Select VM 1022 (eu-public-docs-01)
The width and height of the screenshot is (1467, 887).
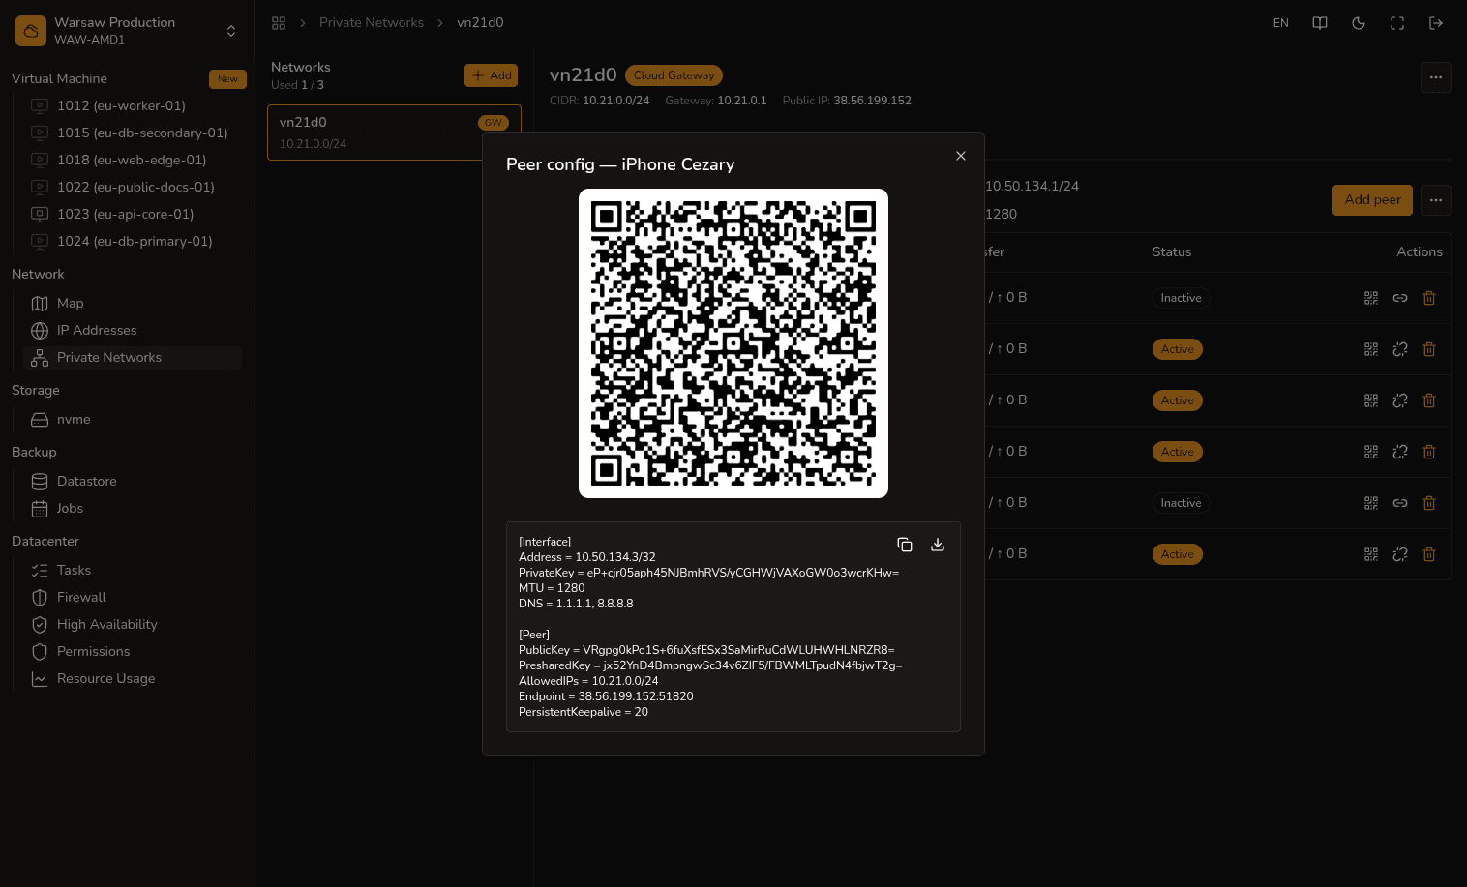135,187
